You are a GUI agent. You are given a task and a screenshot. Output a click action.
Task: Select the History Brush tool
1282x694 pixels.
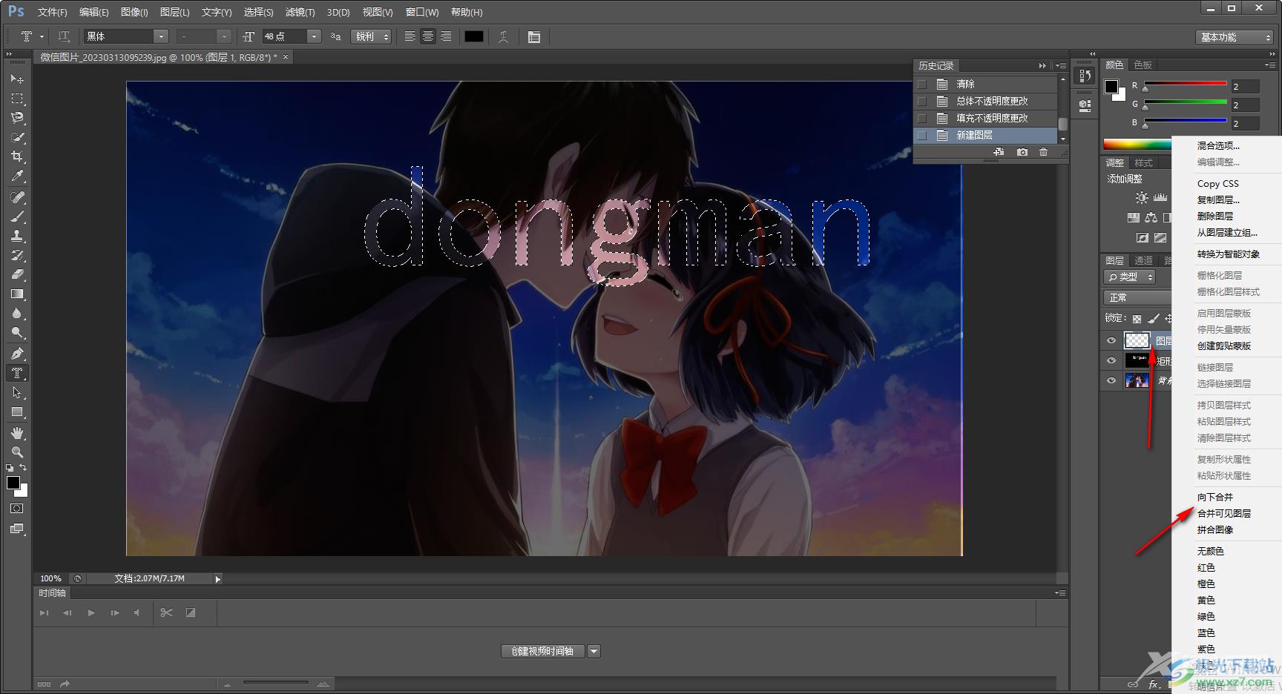(x=17, y=255)
